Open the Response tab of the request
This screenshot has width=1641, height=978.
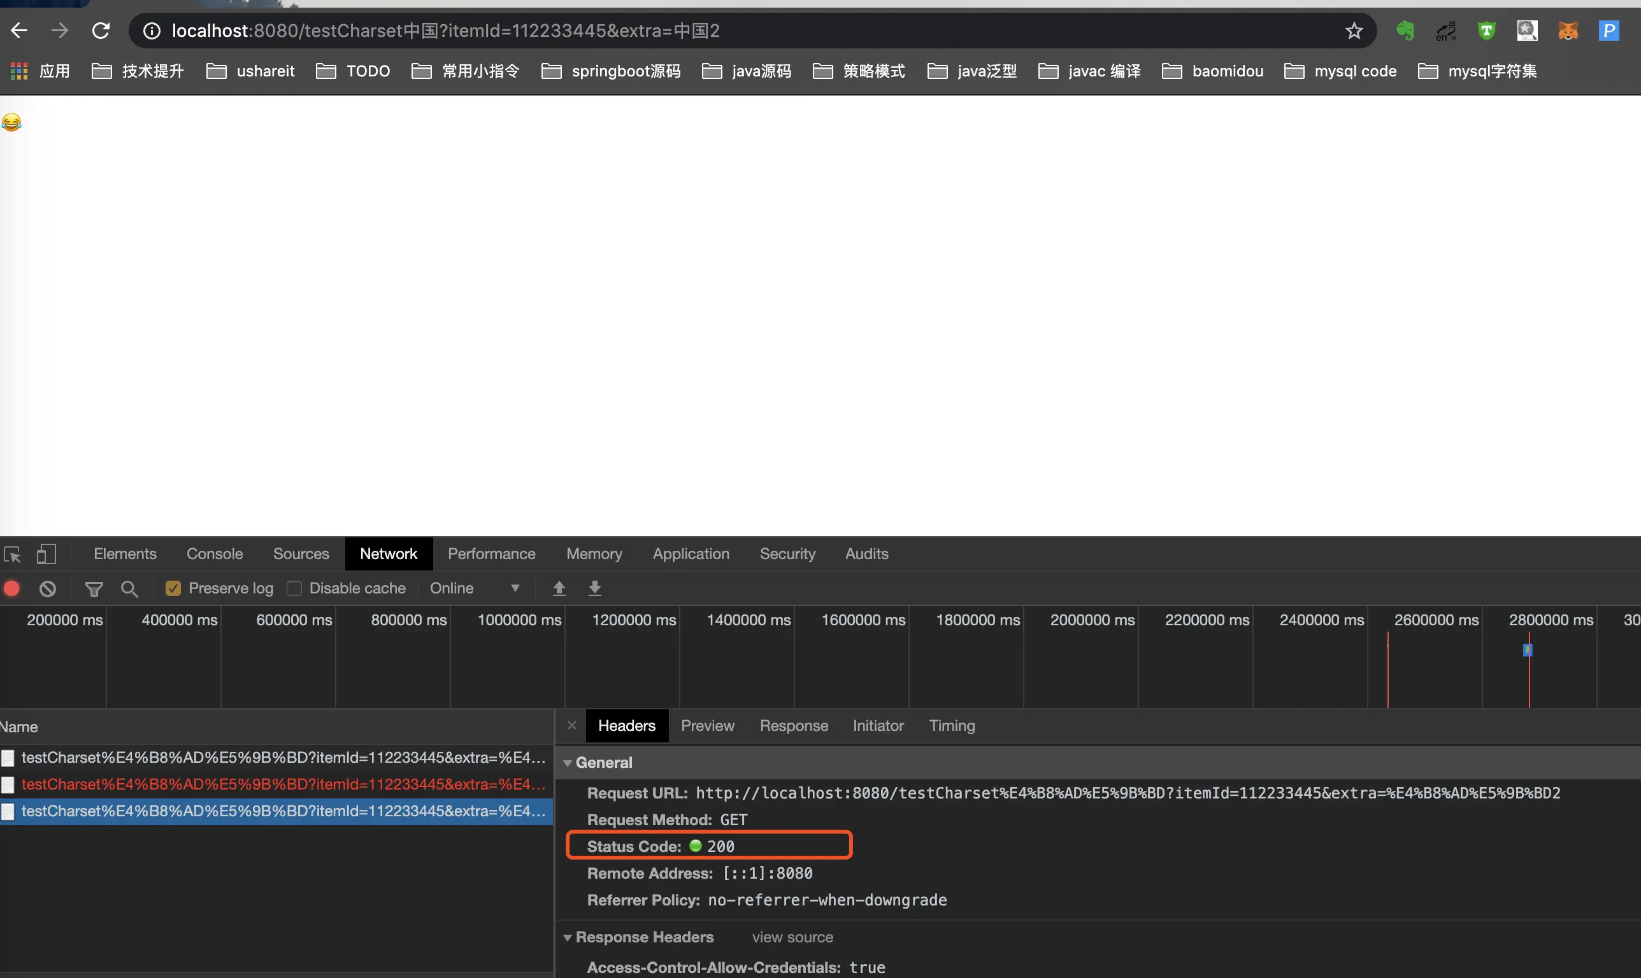click(x=793, y=726)
